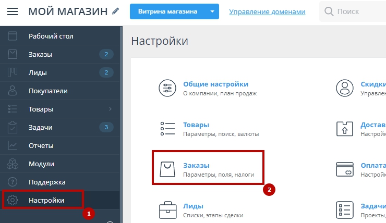Click the 'Параметры, поиск, валюты' description
Image resolution: width=386 pixels, height=223 pixels.
point(221,134)
